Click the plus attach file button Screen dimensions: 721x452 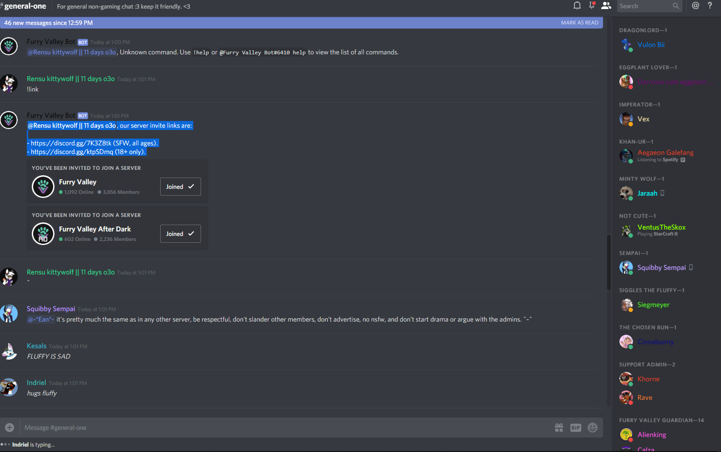(x=10, y=428)
